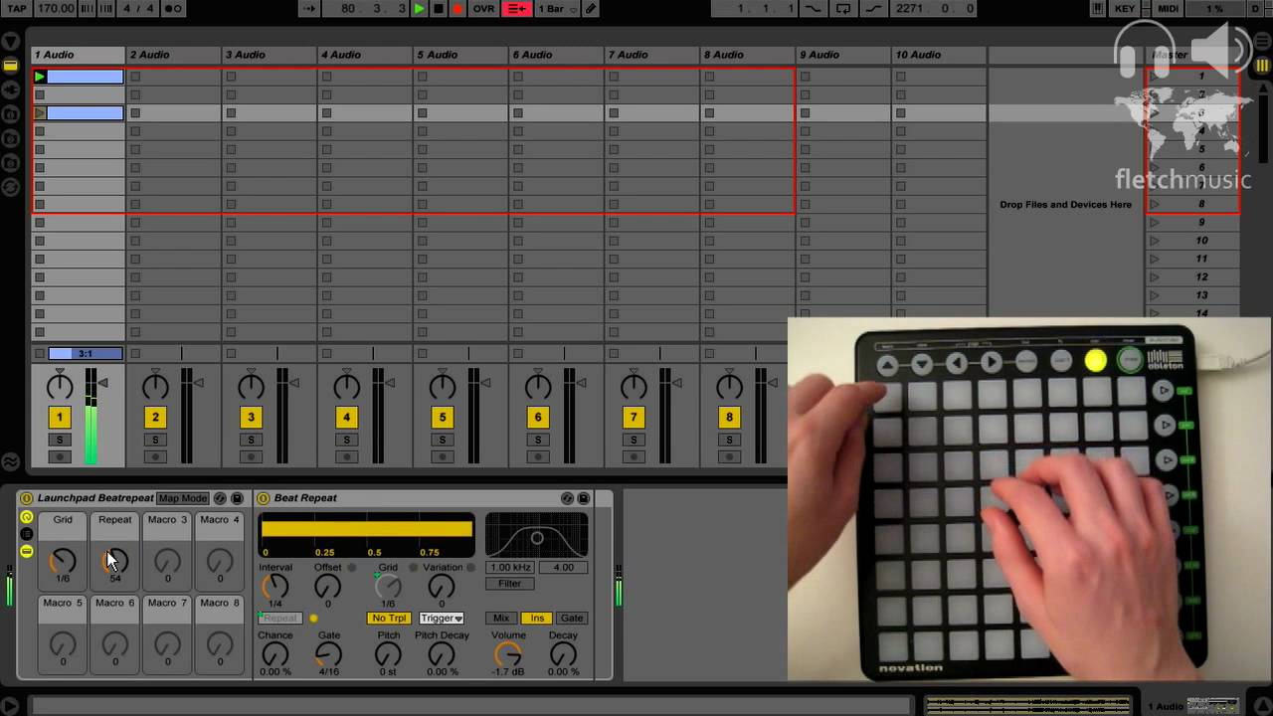Toggle the Launchpad Beatrepeat rack activator

(27, 498)
